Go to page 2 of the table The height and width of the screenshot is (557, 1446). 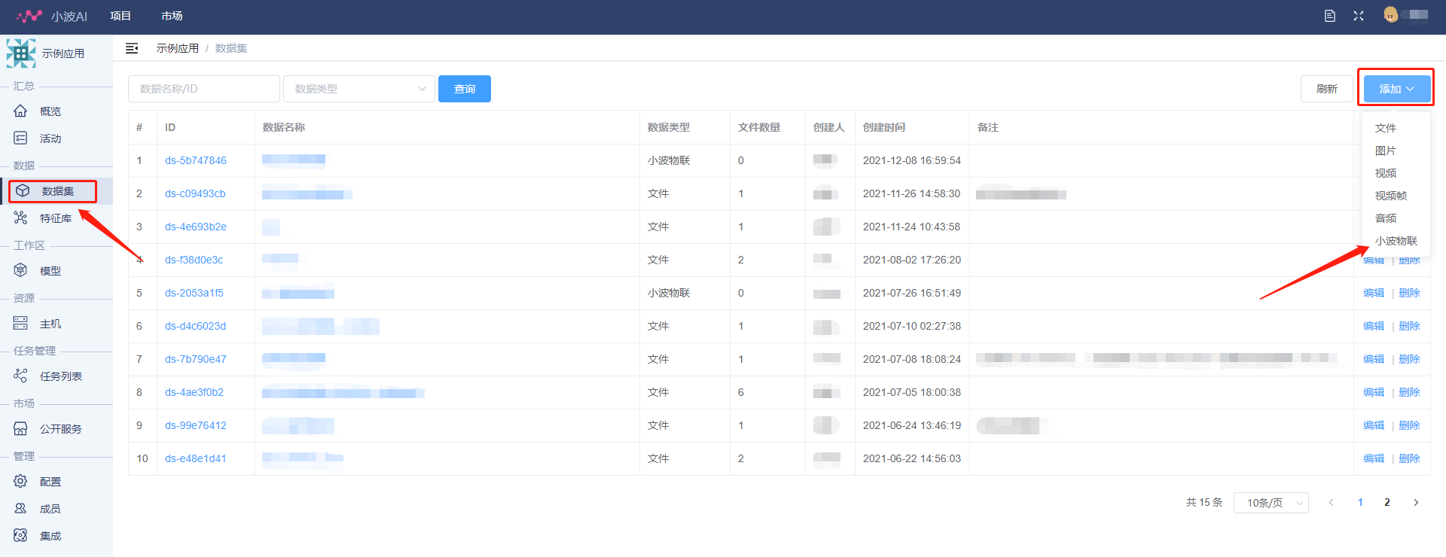pyautogui.click(x=1387, y=502)
